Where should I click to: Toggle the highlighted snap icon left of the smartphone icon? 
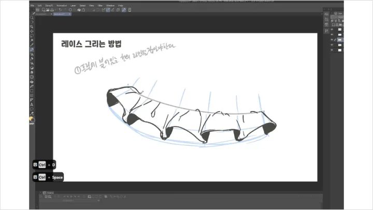click(124, 10)
